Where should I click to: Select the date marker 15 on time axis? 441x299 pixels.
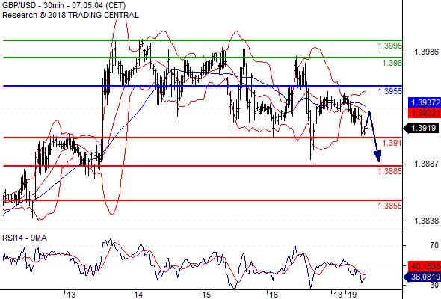pos(206,295)
